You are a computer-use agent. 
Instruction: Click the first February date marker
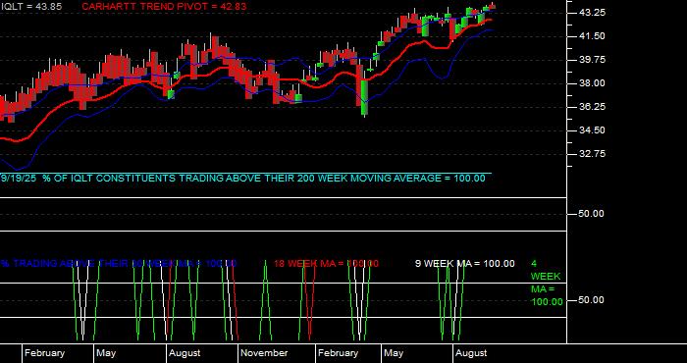click(44, 353)
